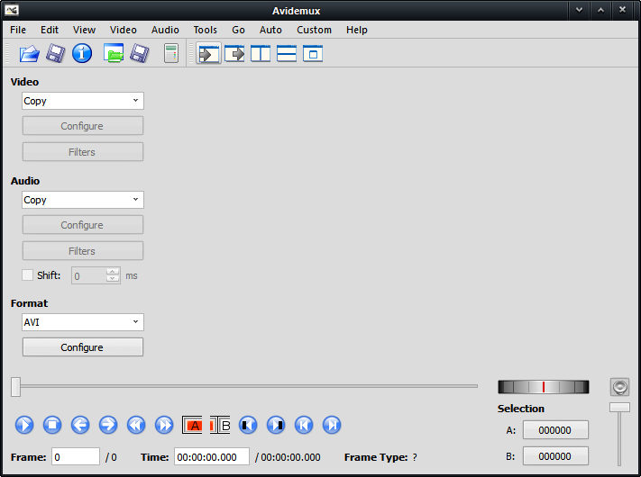The height and width of the screenshot is (477, 641).
Task: Choose top-and-bottom preview layout icon
Action: (x=287, y=53)
